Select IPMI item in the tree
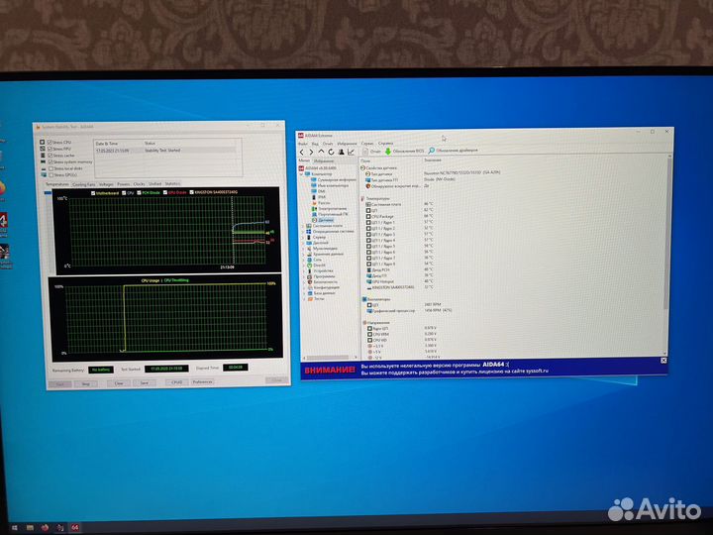713x535 pixels. (x=319, y=197)
